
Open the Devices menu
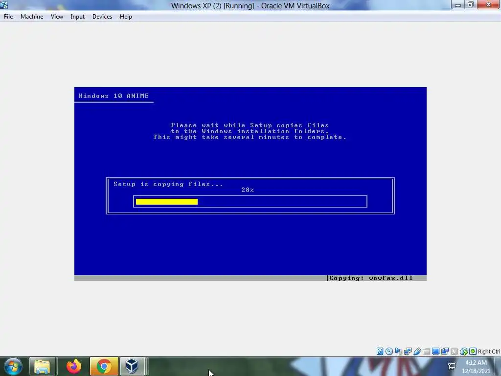[102, 17]
